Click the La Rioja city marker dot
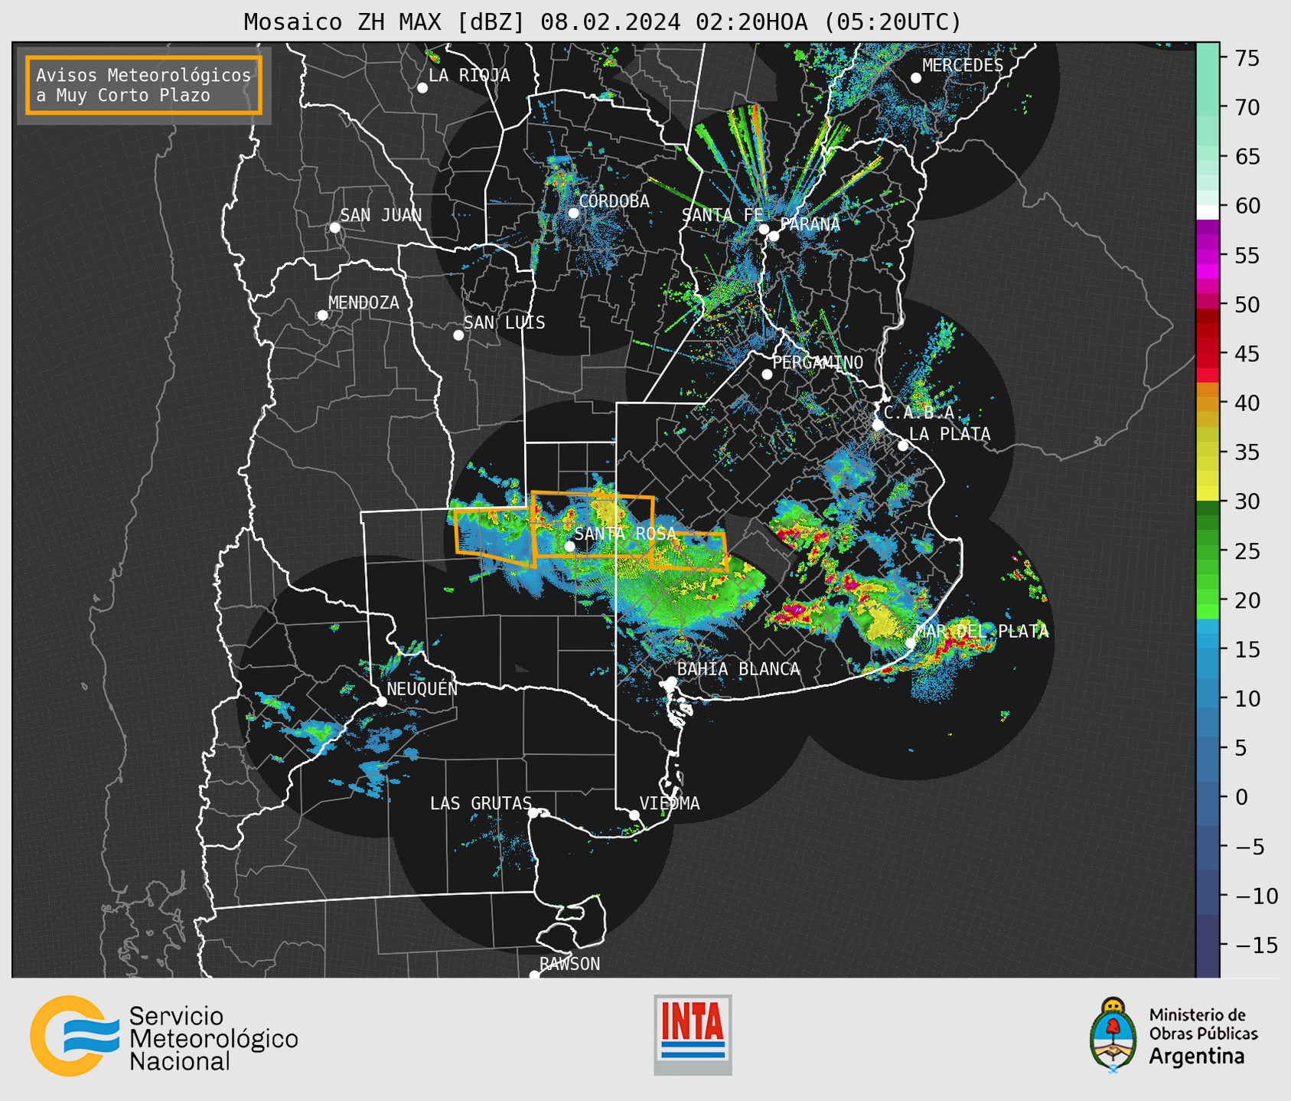Viewport: 1291px width, 1101px height. [422, 88]
